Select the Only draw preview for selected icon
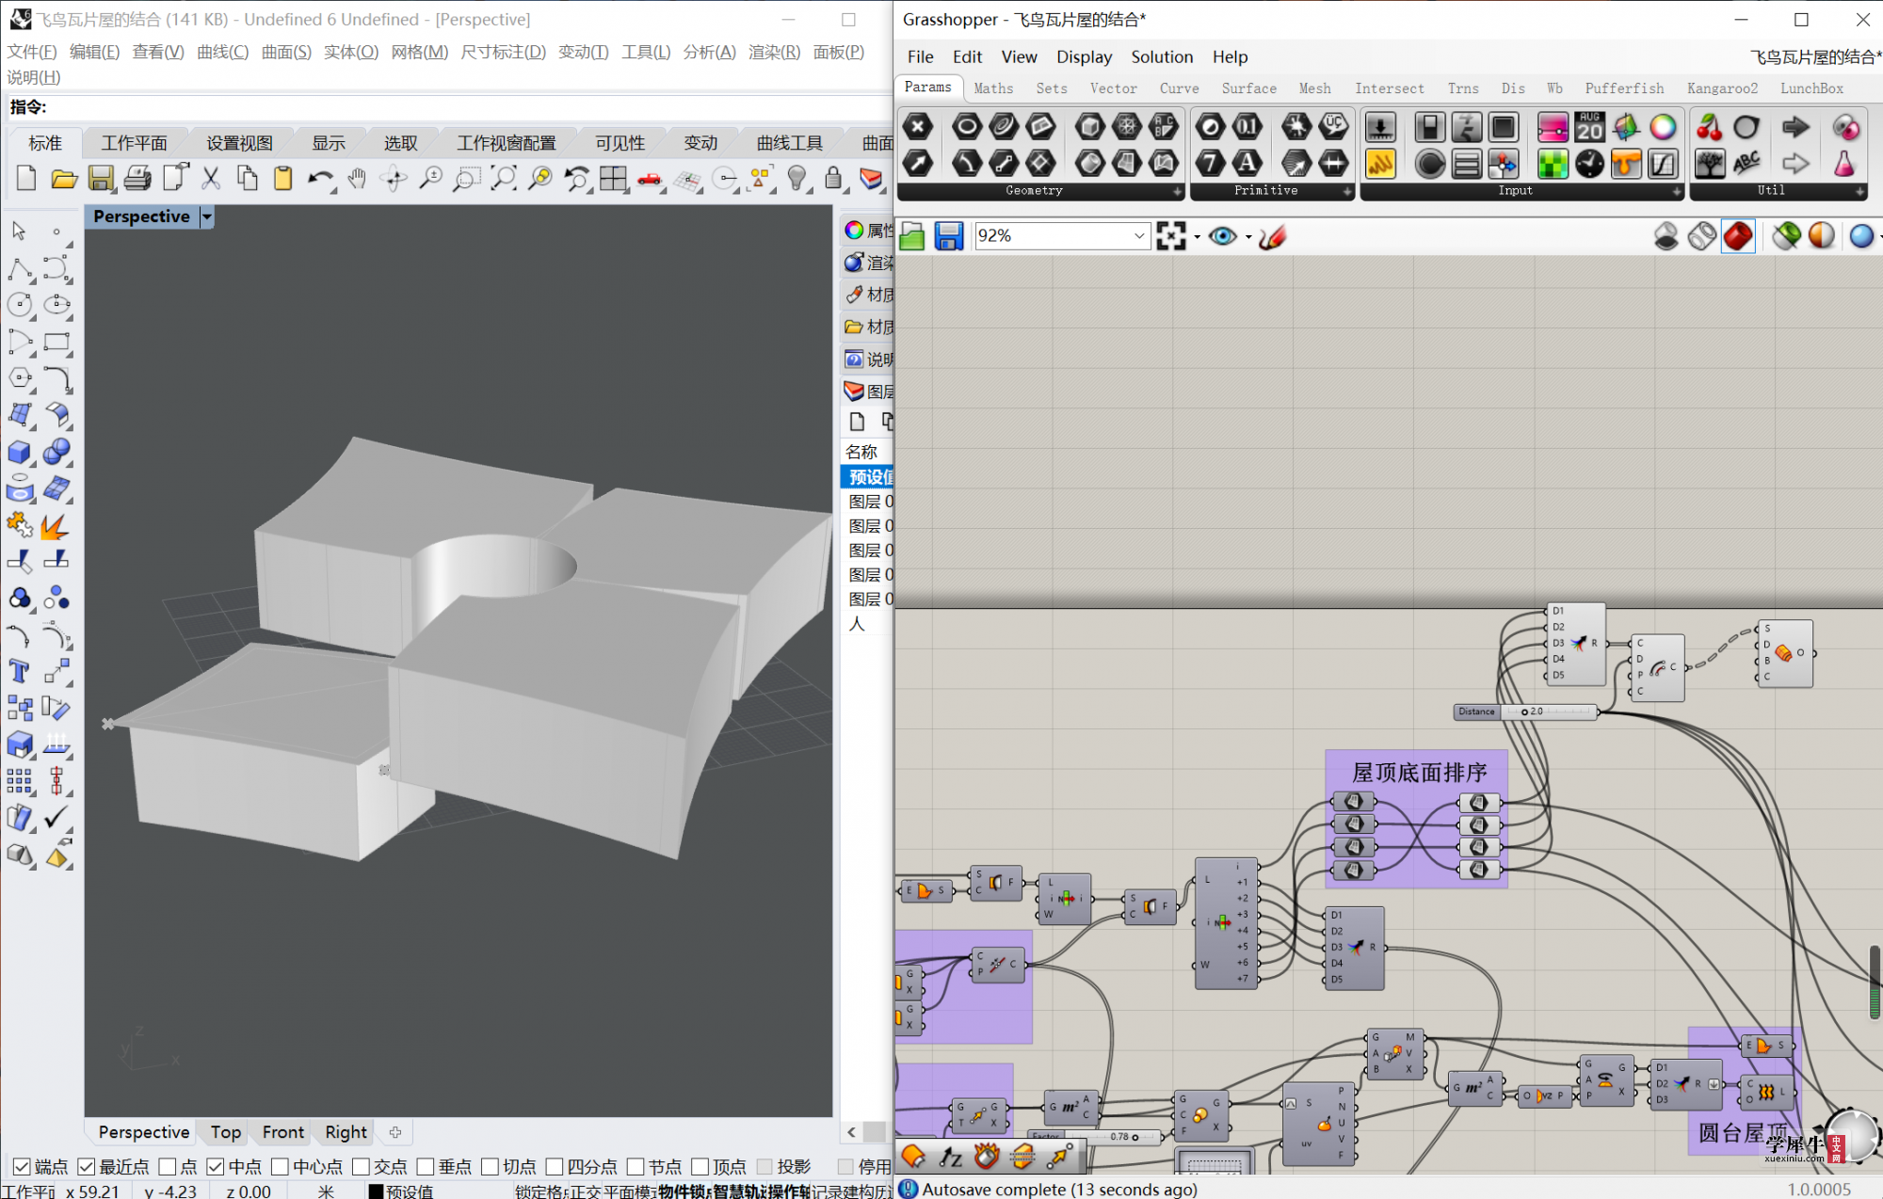This screenshot has height=1199, width=1883. point(1786,236)
